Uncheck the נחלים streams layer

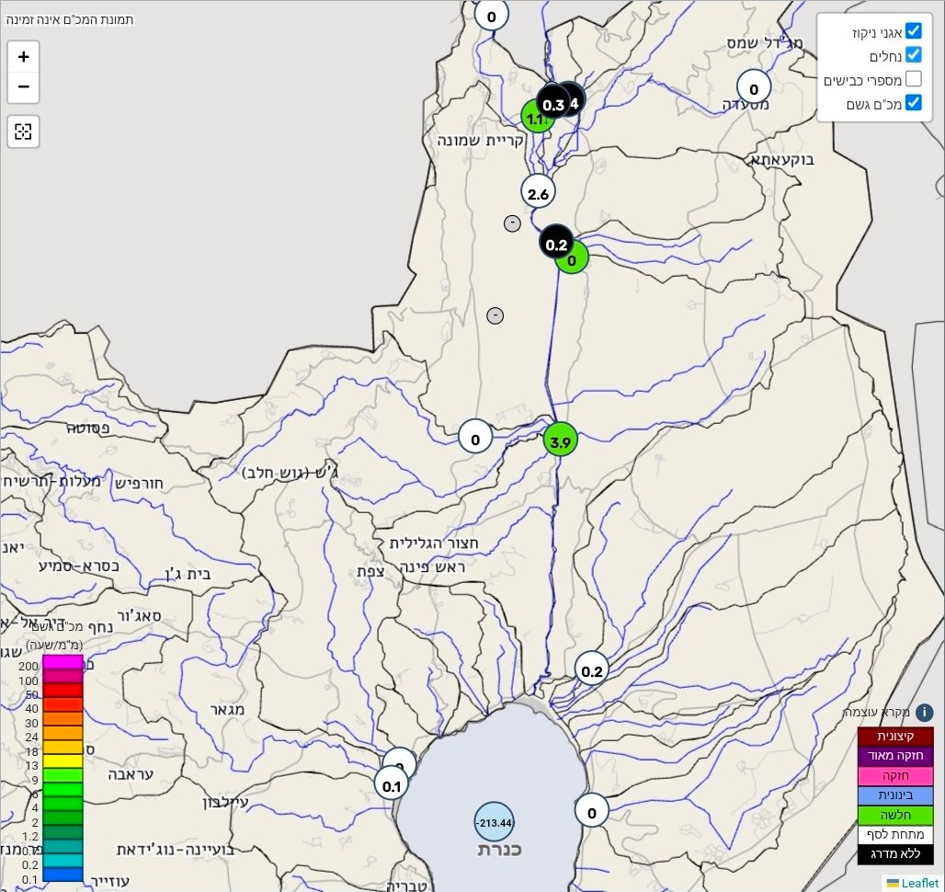click(913, 55)
